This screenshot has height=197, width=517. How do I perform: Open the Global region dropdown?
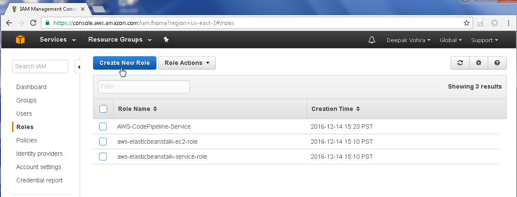point(451,40)
